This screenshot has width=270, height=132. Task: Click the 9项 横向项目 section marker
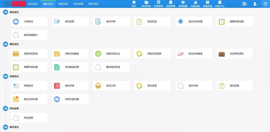click(5, 44)
